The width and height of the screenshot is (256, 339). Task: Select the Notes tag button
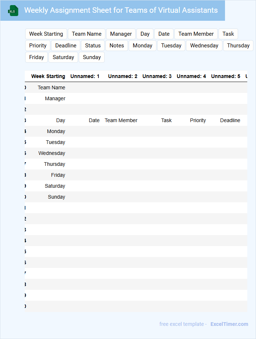(117, 46)
